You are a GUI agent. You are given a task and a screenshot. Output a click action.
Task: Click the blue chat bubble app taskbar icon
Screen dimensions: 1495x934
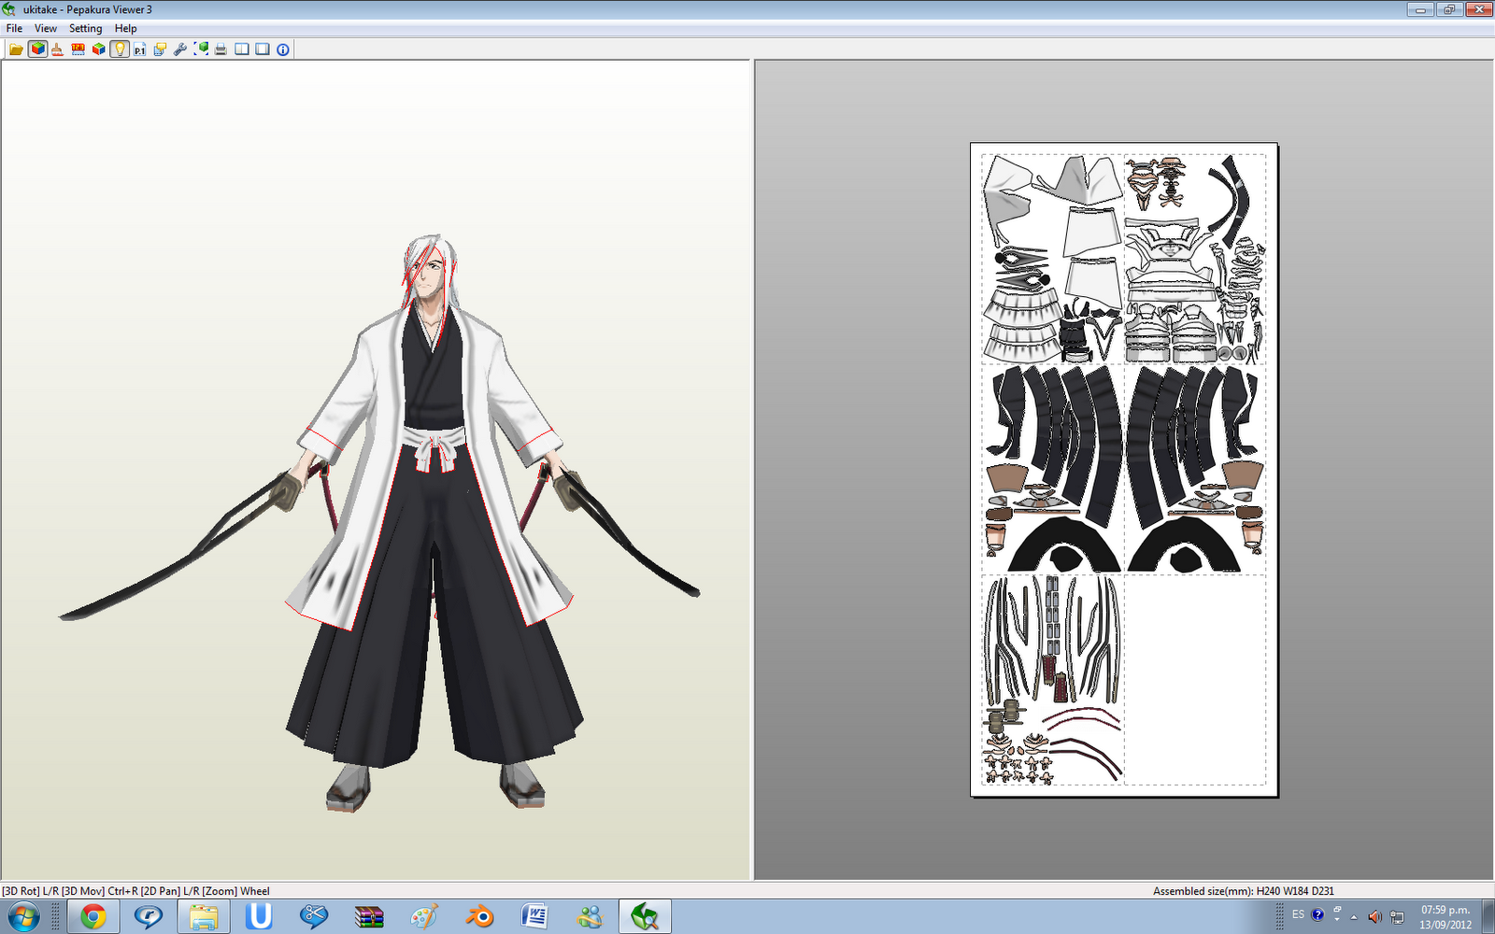point(148,917)
